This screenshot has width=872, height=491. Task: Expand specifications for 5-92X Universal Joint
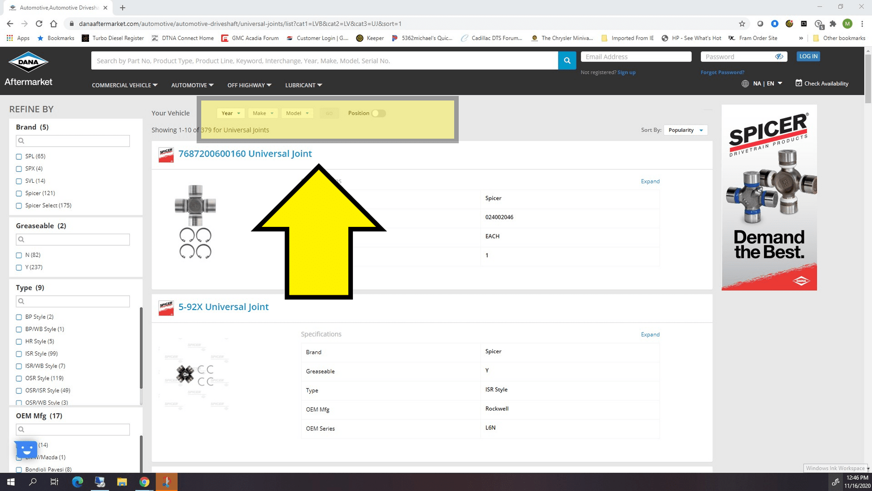(x=650, y=334)
